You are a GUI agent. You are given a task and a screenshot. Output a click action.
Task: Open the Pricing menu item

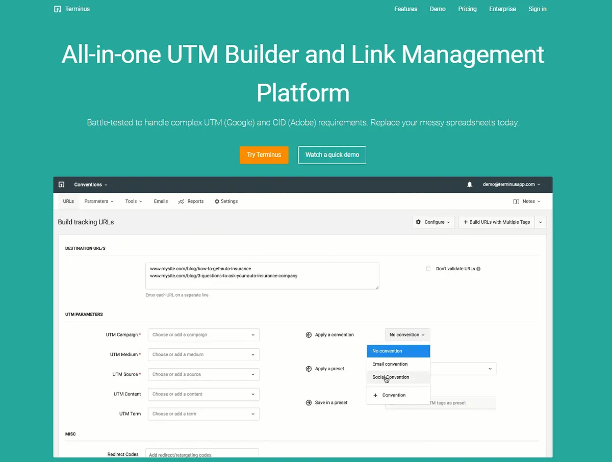(x=467, y=9)
